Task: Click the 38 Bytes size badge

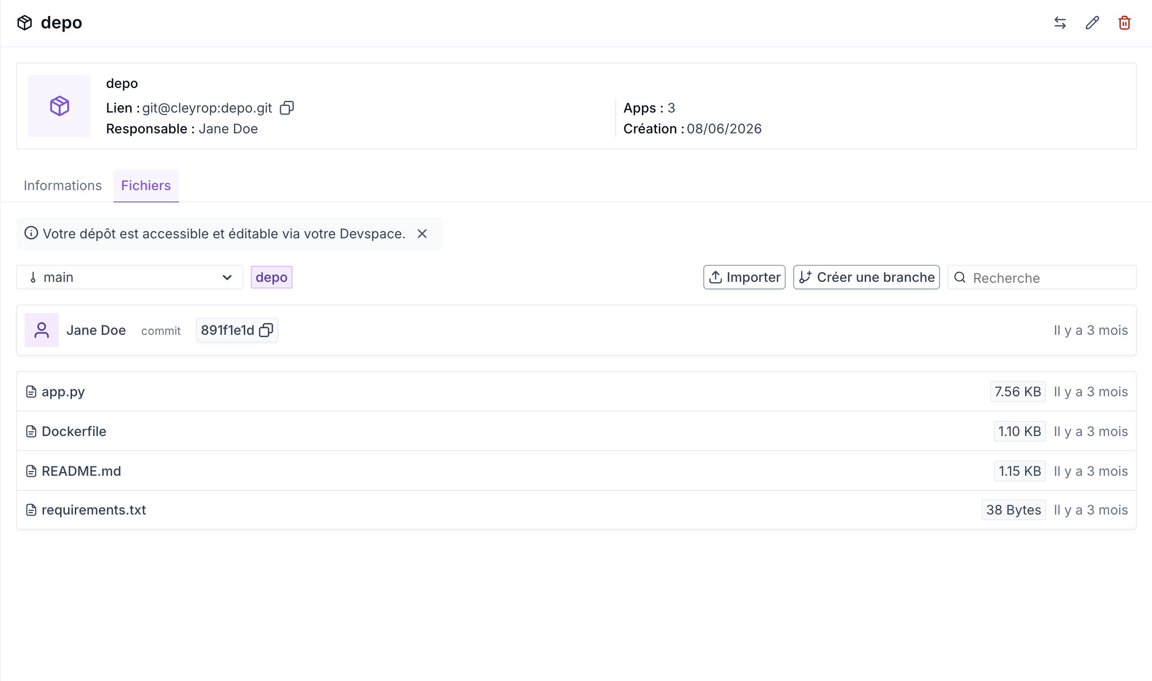Action: tap(1014, 510)
